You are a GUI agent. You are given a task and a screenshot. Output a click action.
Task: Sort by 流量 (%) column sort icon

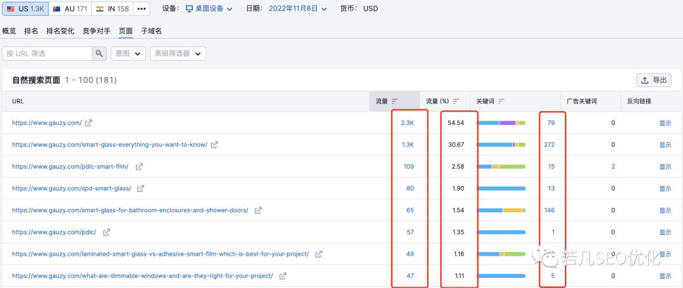[456, 101]
